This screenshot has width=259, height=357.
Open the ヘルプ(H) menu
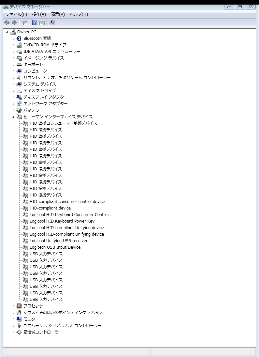click(79, 14)
